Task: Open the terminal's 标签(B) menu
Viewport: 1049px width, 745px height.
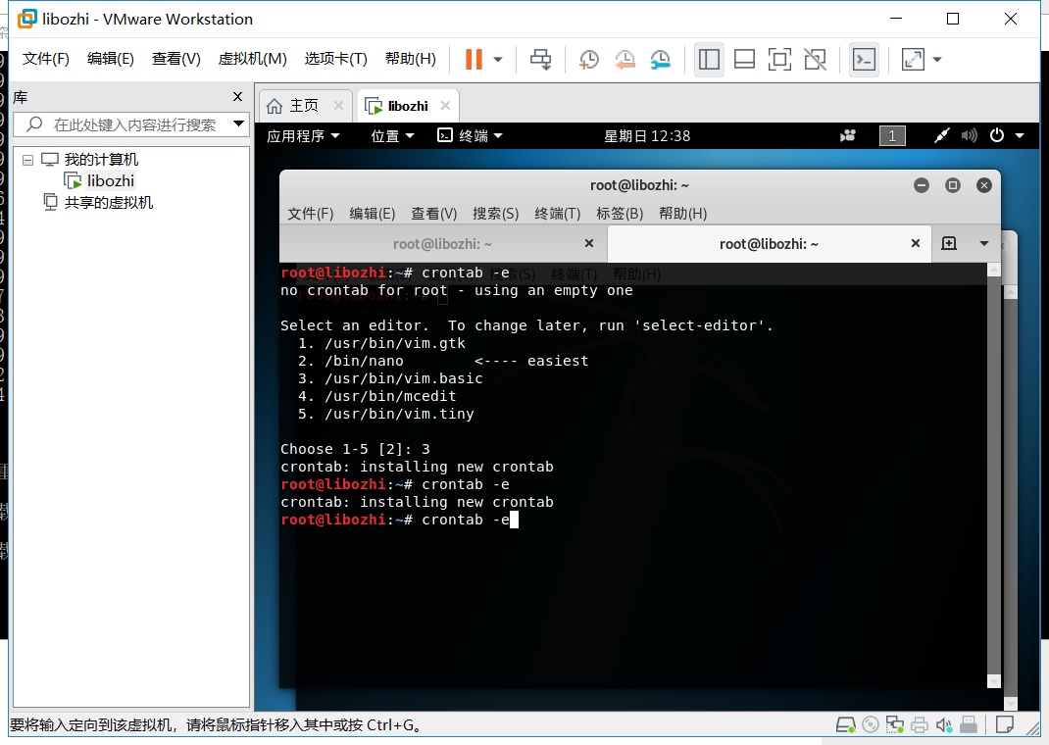Action: tap(620, 214)
